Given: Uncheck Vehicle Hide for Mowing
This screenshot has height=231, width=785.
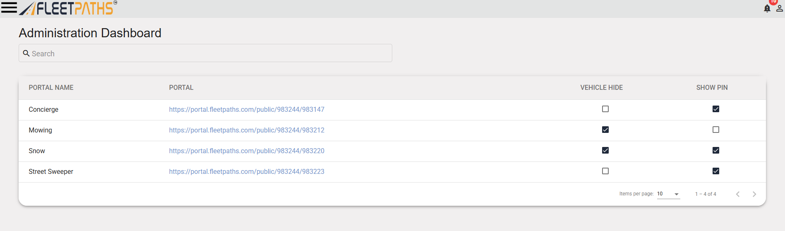Looking at the screenshot, I should pyautogui.click(x=605, y=130).
